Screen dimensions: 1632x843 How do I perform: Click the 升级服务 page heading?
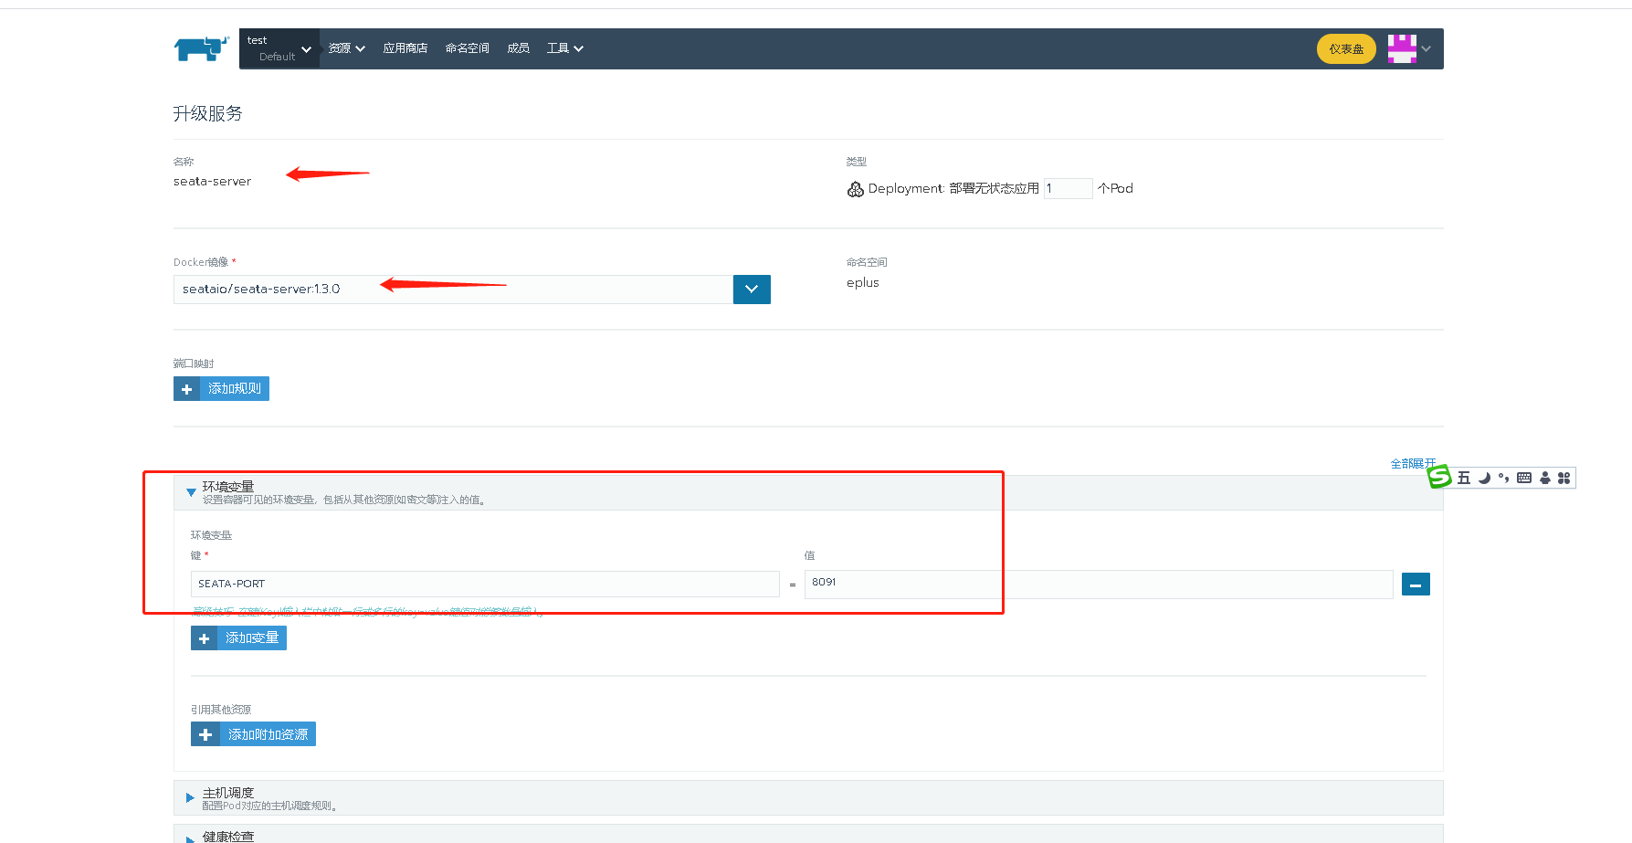pos(208,113)
